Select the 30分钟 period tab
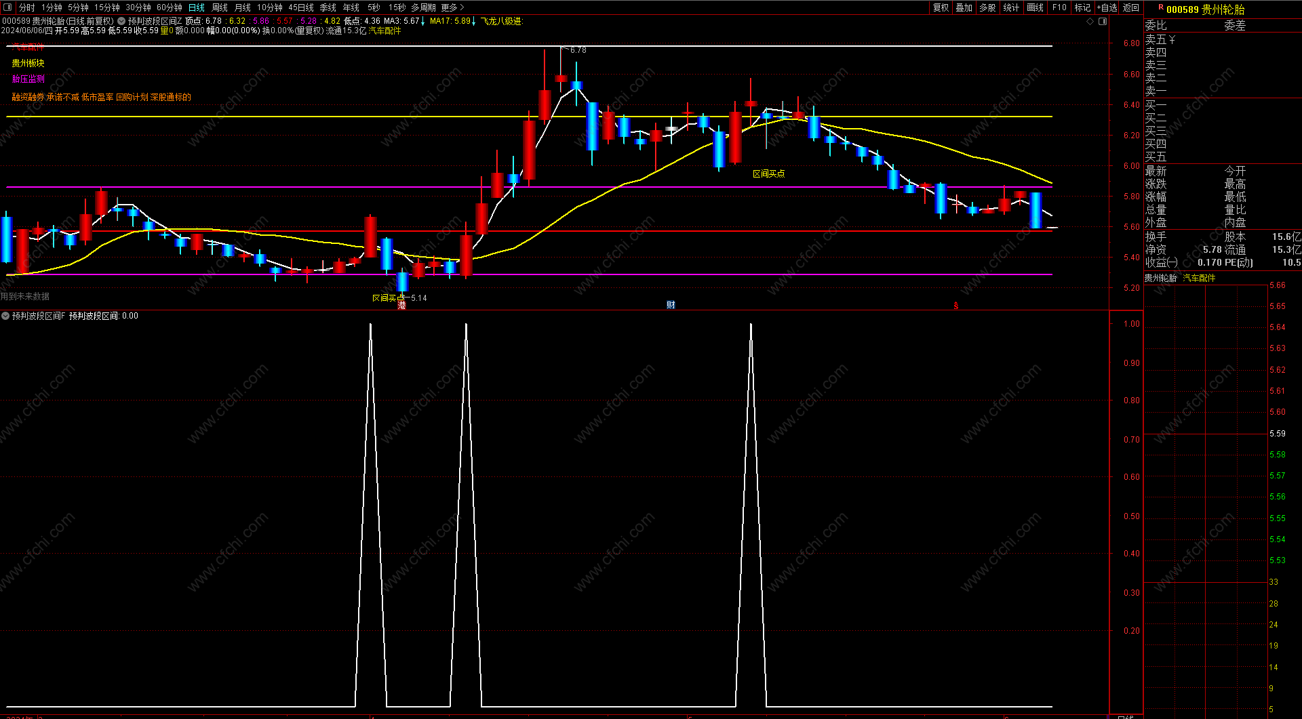 (138, 7)
